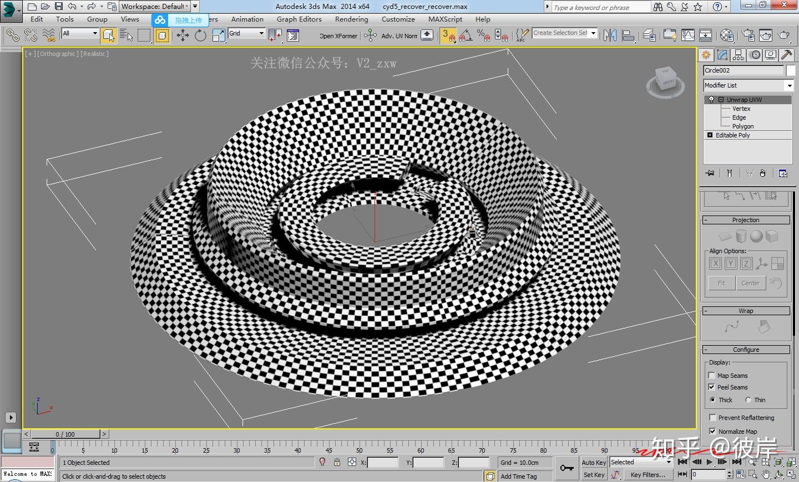Open the Utilities hammer panel tab
The width and height of the screenshot is (799, 482).
pyautogui.click(x=786, y=55)
